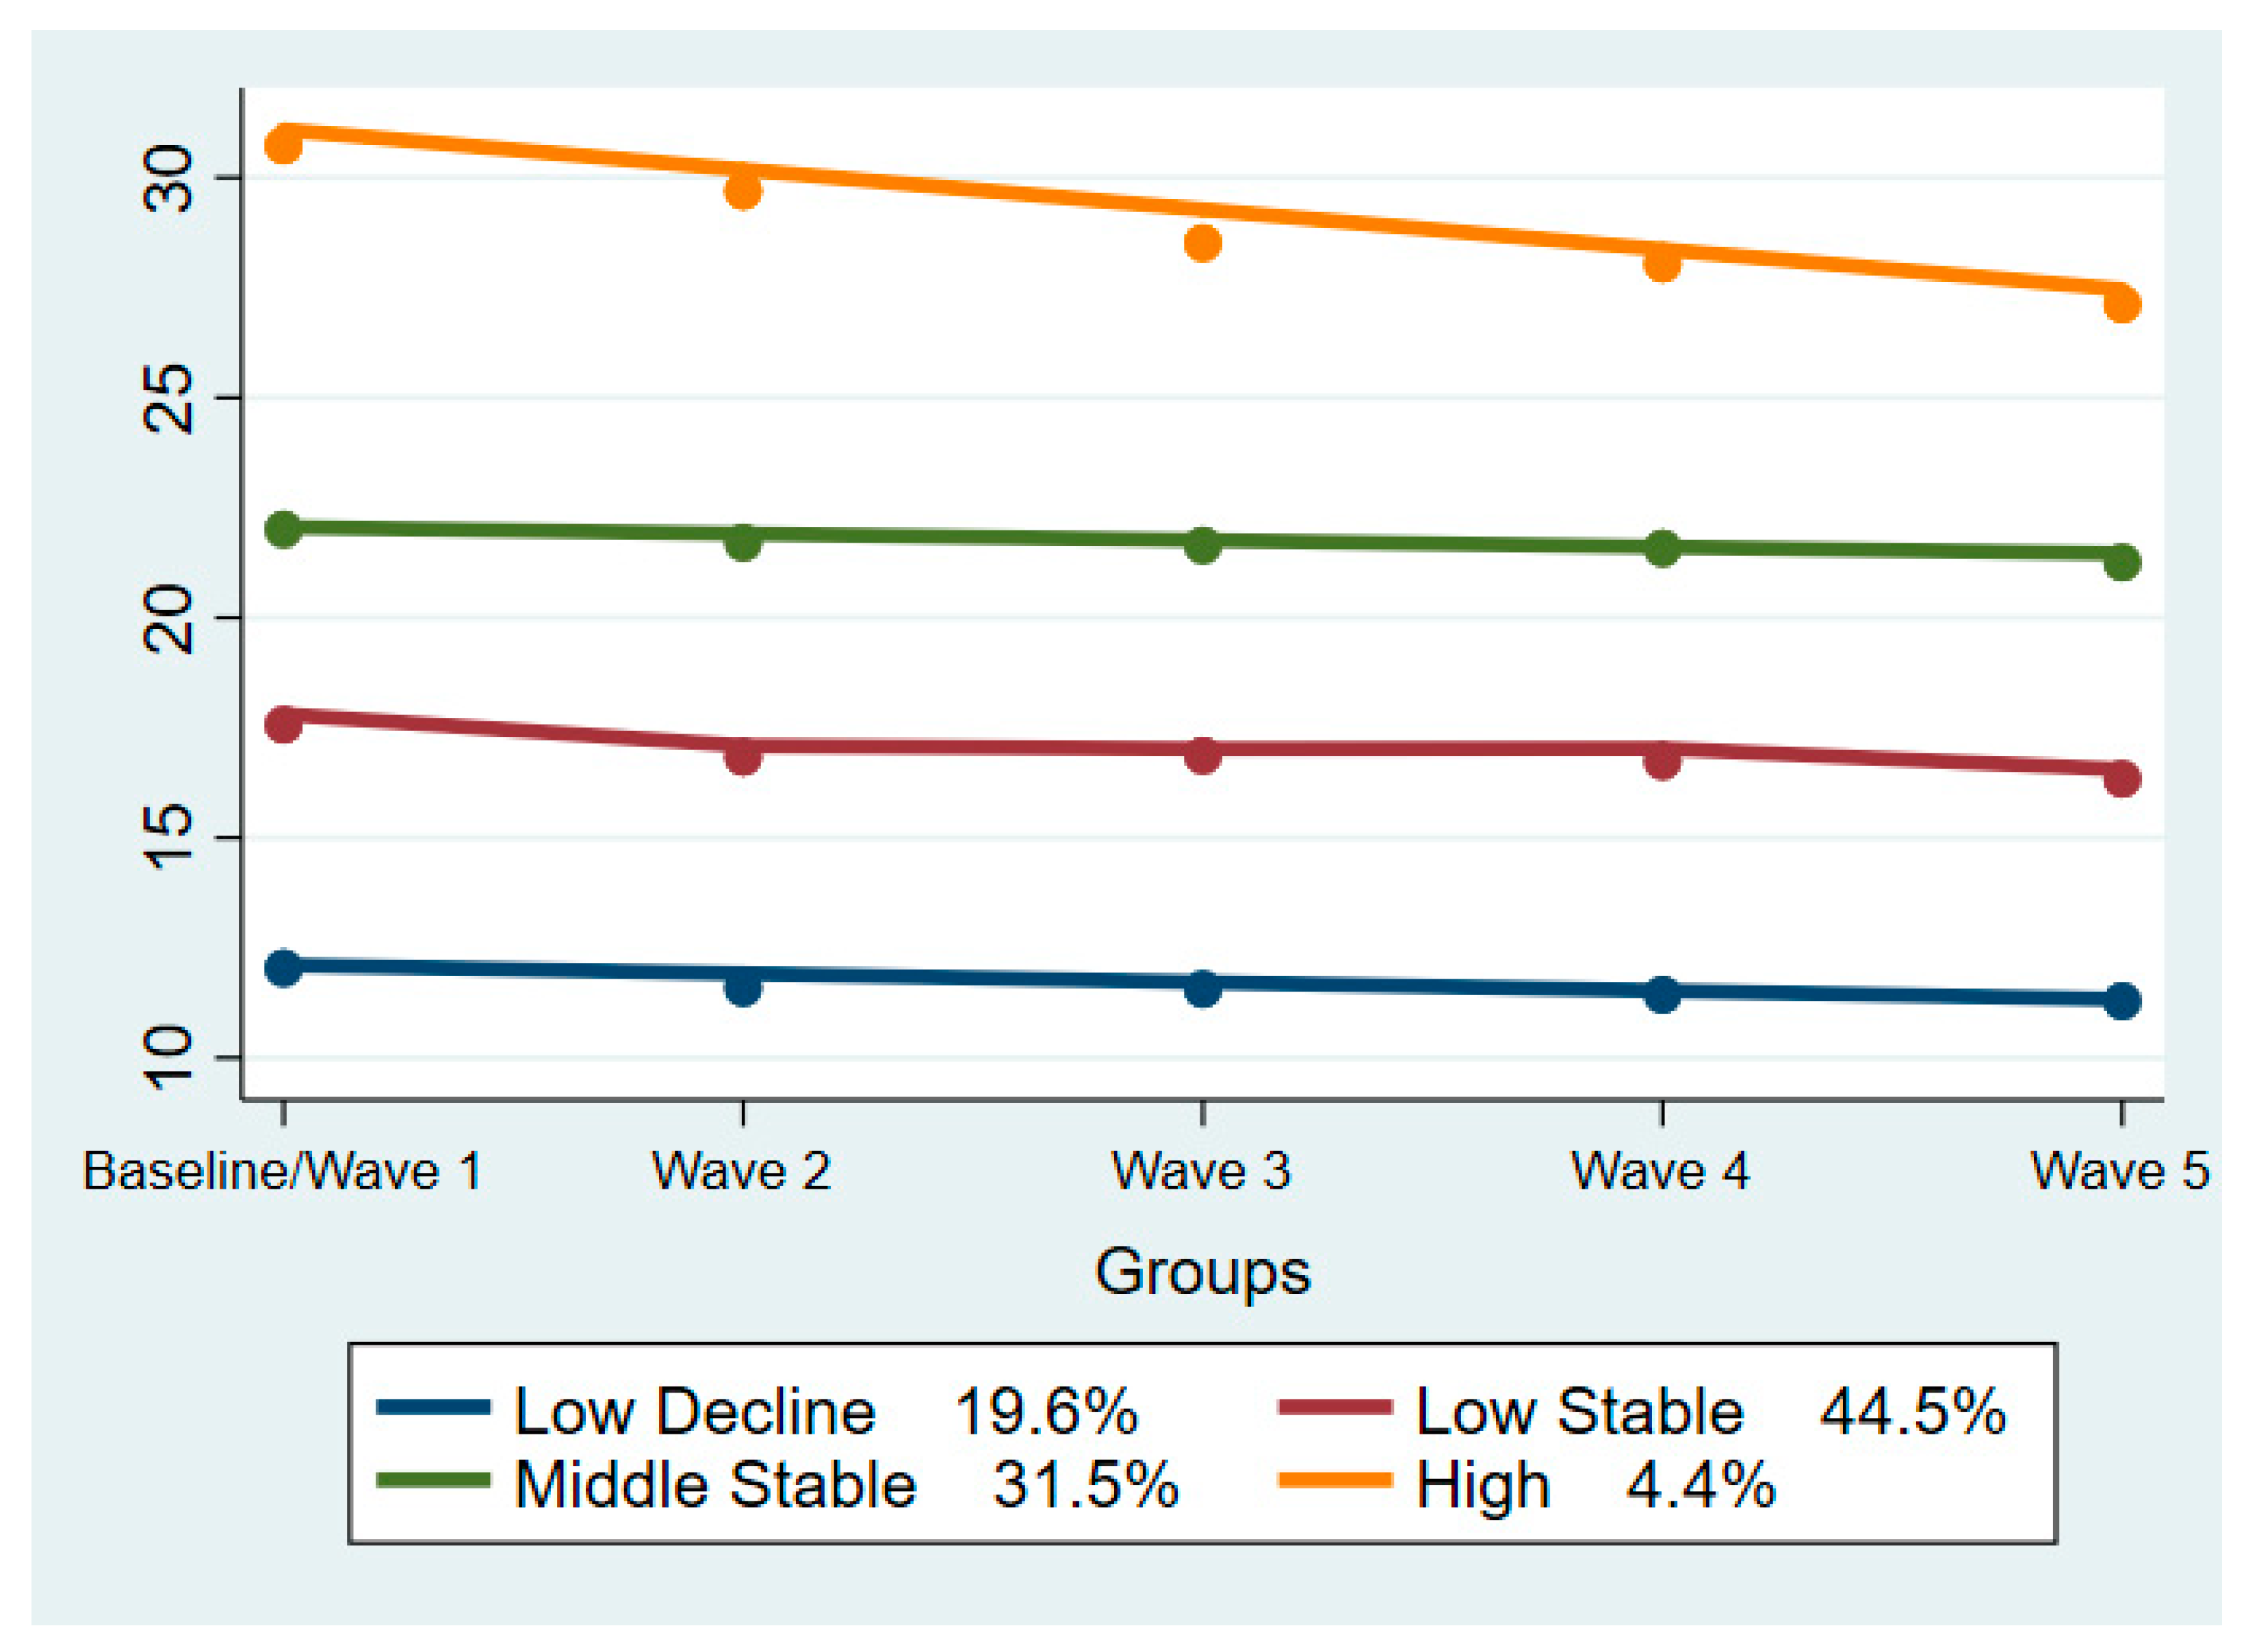The width and height of the screenshot is (2246, 1652).
Task: Select green Middle Stable marker at Wave 5
Action: [x=2121, y=562]
